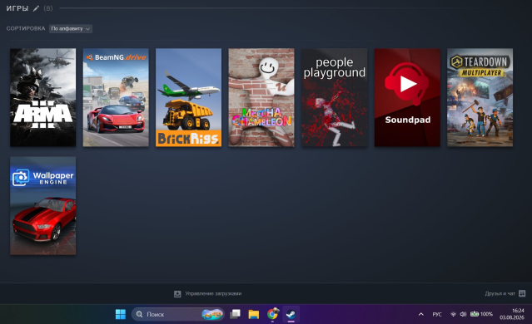Image resolution: width=532 pixels, height=324 pixels.
Task: Select the Wallpaper Engine tile
Action: (43, 206)
